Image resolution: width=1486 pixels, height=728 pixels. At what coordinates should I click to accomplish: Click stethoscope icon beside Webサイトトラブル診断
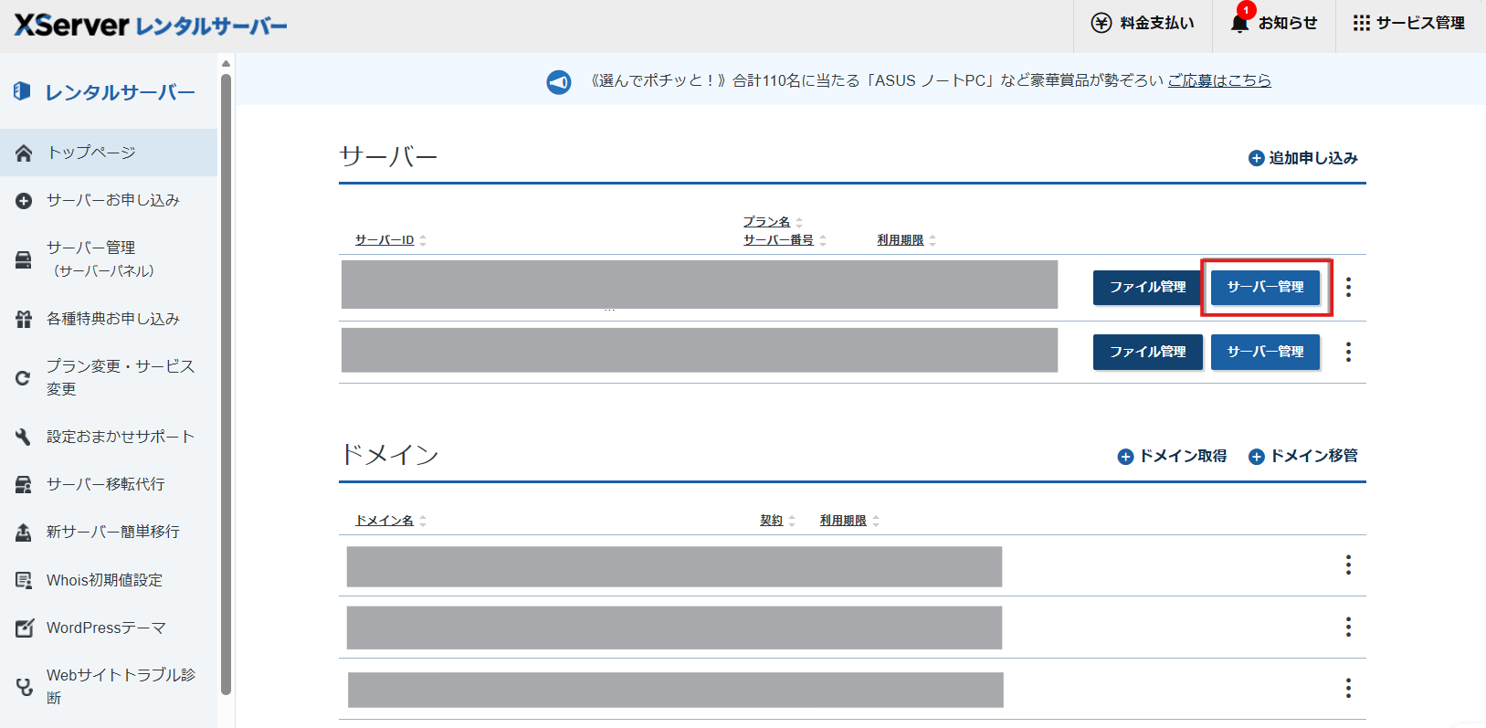25,686
